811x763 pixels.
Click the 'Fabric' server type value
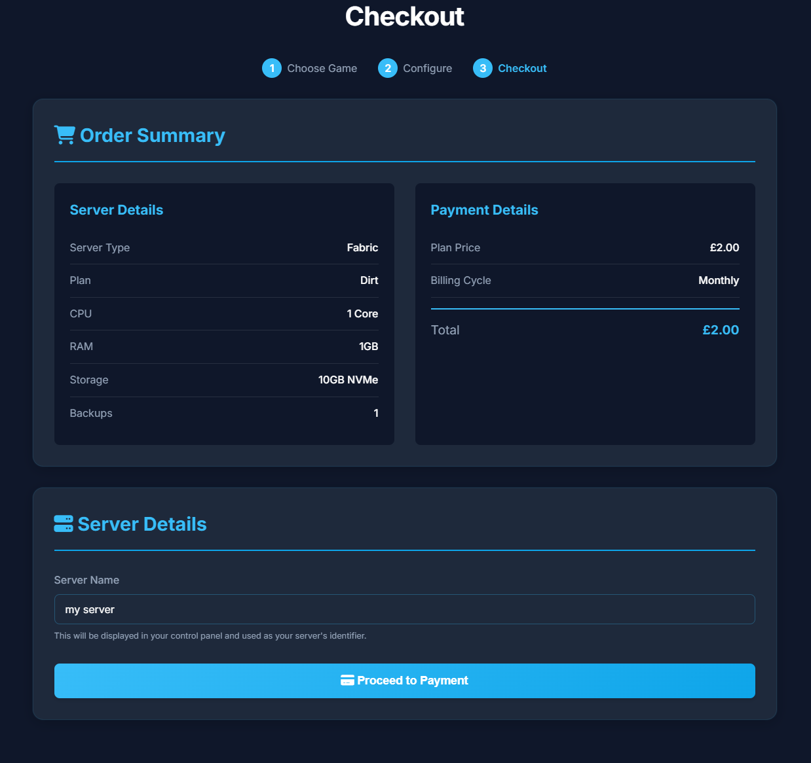tap(363, 247)
